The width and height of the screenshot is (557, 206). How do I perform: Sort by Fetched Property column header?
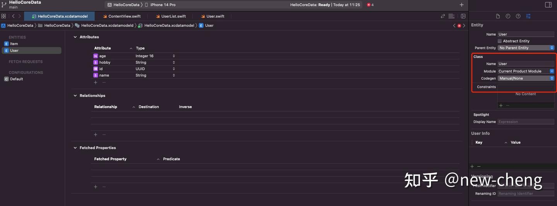pyautogui.click(x=110, y=159)
